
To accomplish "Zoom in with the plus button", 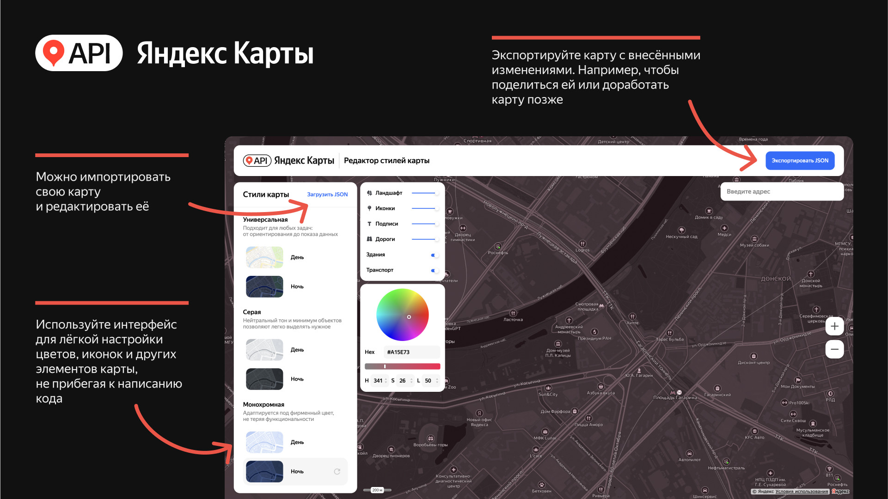I will point(834,326).
